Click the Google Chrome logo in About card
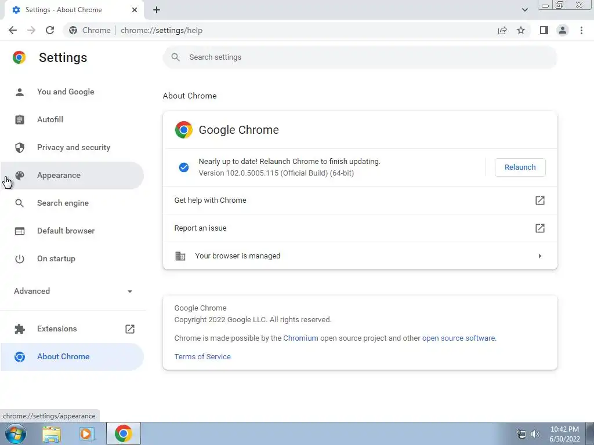594x445 pixels. tap(184, 130)
